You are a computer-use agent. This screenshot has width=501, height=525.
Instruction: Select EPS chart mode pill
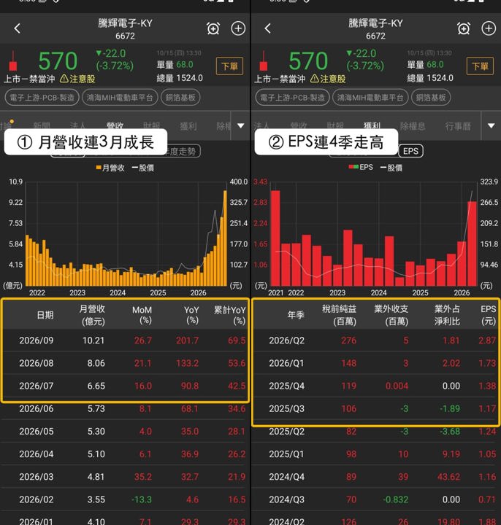(410, 151)
